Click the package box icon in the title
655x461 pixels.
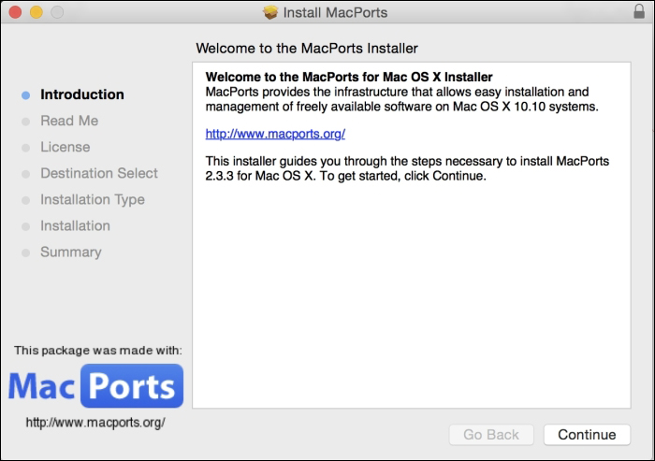click(270, 12)
